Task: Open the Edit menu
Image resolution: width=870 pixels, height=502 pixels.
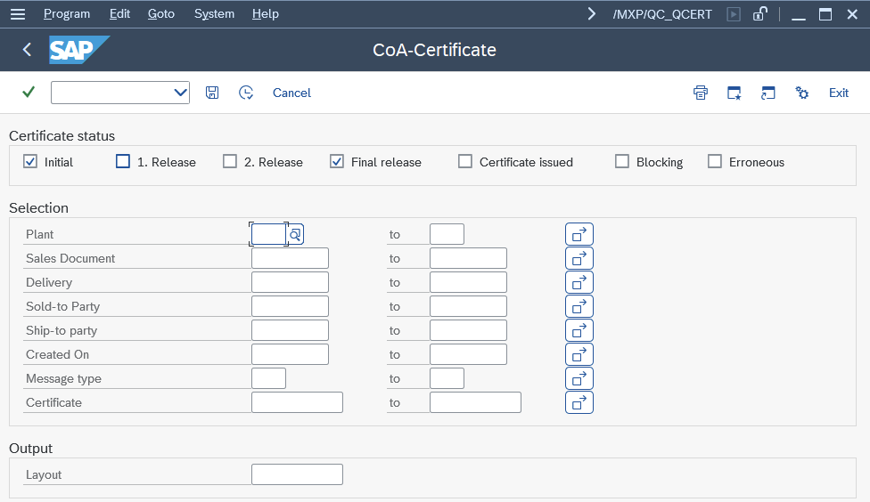Action: (119, 14)
